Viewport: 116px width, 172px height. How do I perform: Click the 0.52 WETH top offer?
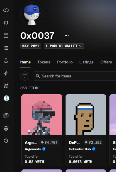click(34, 162)
